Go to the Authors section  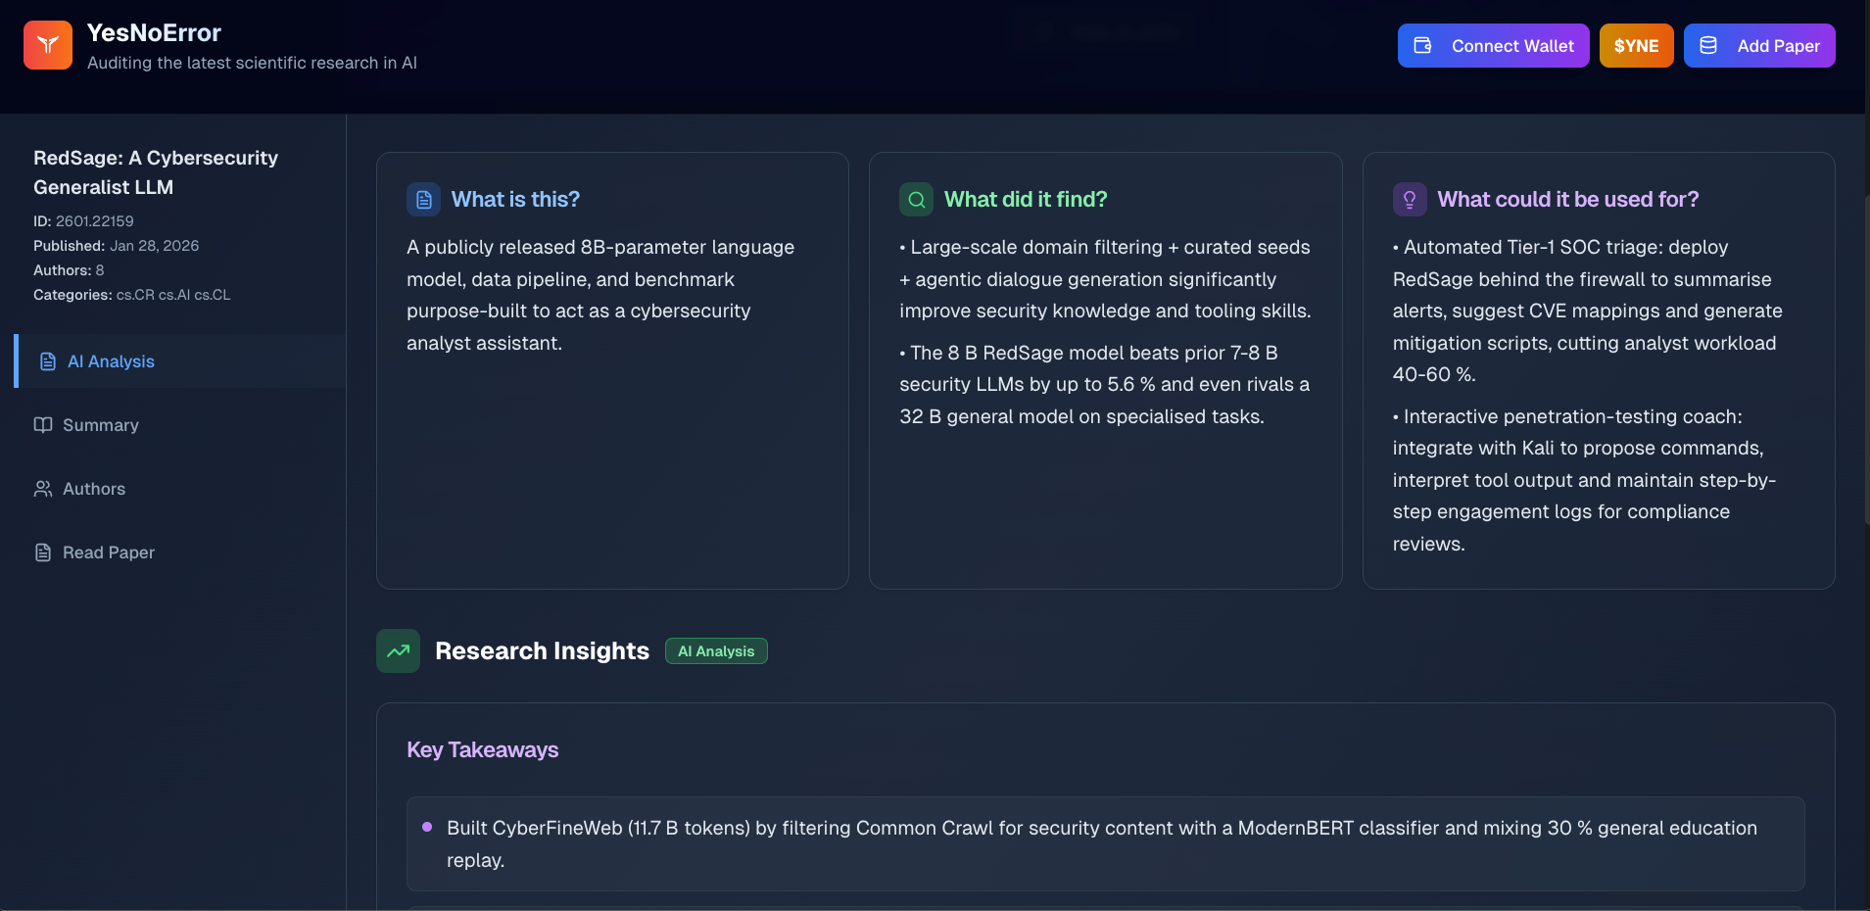coord(94,489)
